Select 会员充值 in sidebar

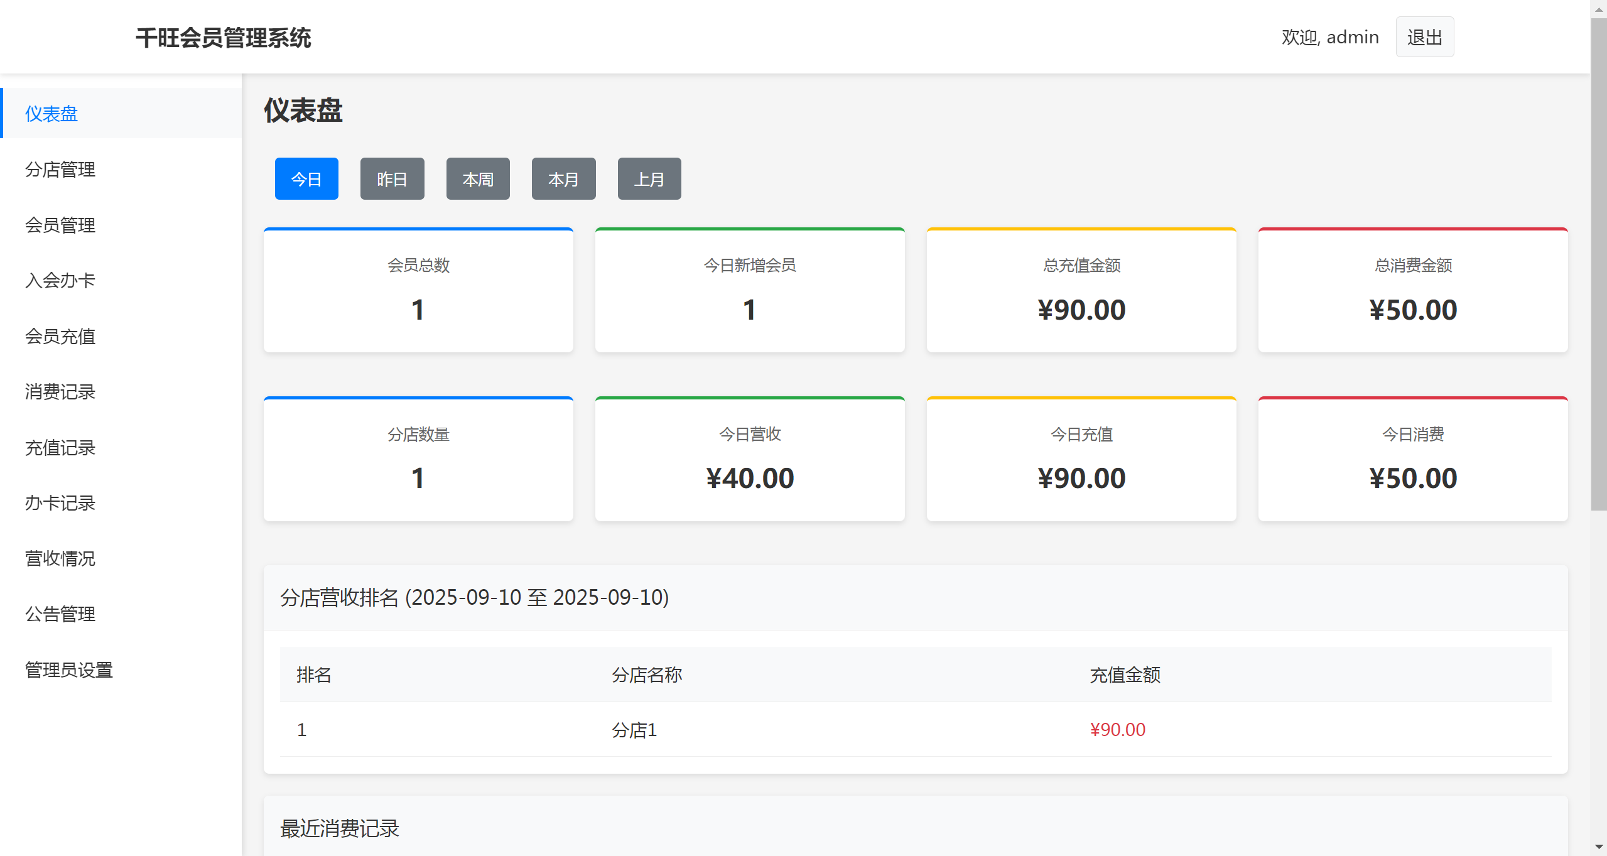(x=60, y=336)
